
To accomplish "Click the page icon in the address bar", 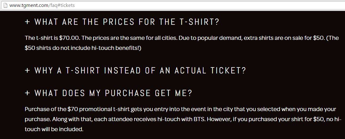I will (6, 5).
